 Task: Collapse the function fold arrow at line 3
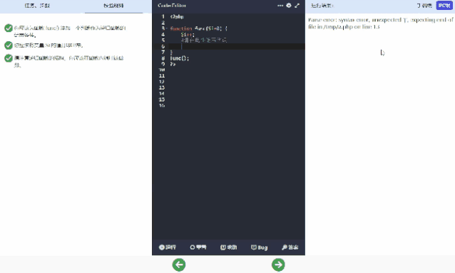167,28
